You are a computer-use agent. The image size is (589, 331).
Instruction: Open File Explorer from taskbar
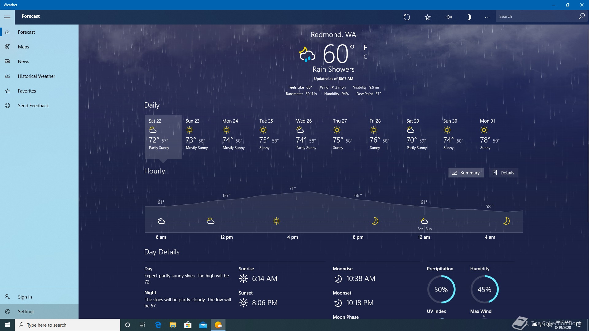[173, 325]
